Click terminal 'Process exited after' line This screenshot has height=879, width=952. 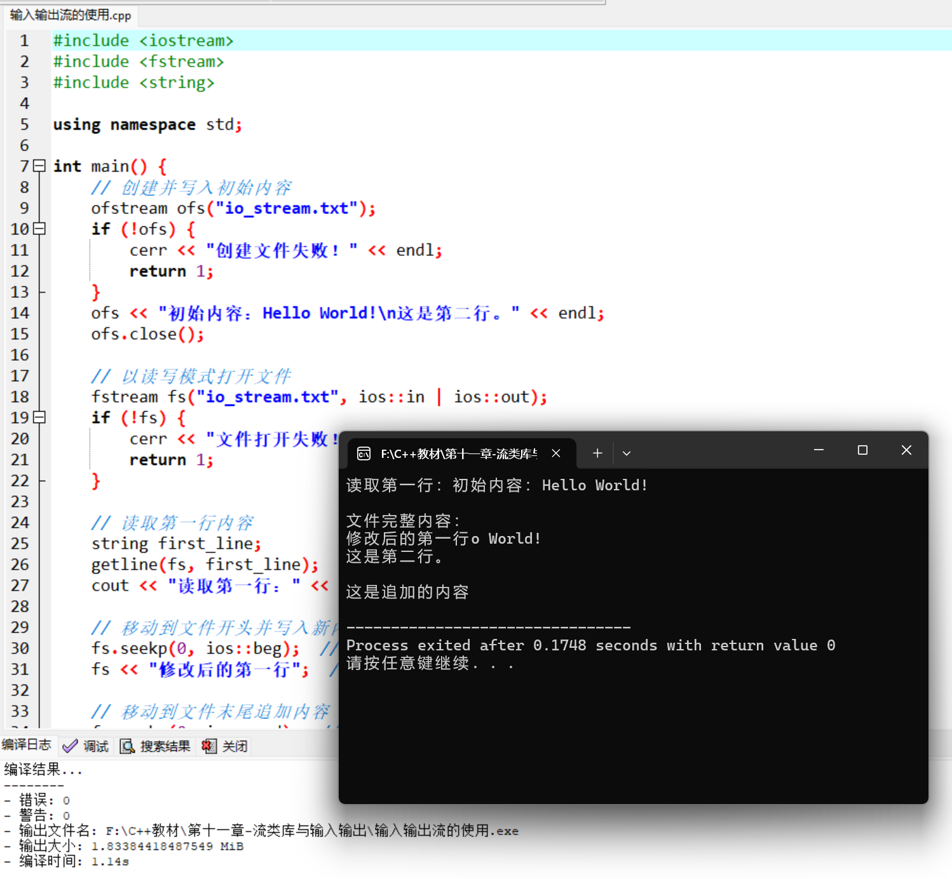(590, 645)
